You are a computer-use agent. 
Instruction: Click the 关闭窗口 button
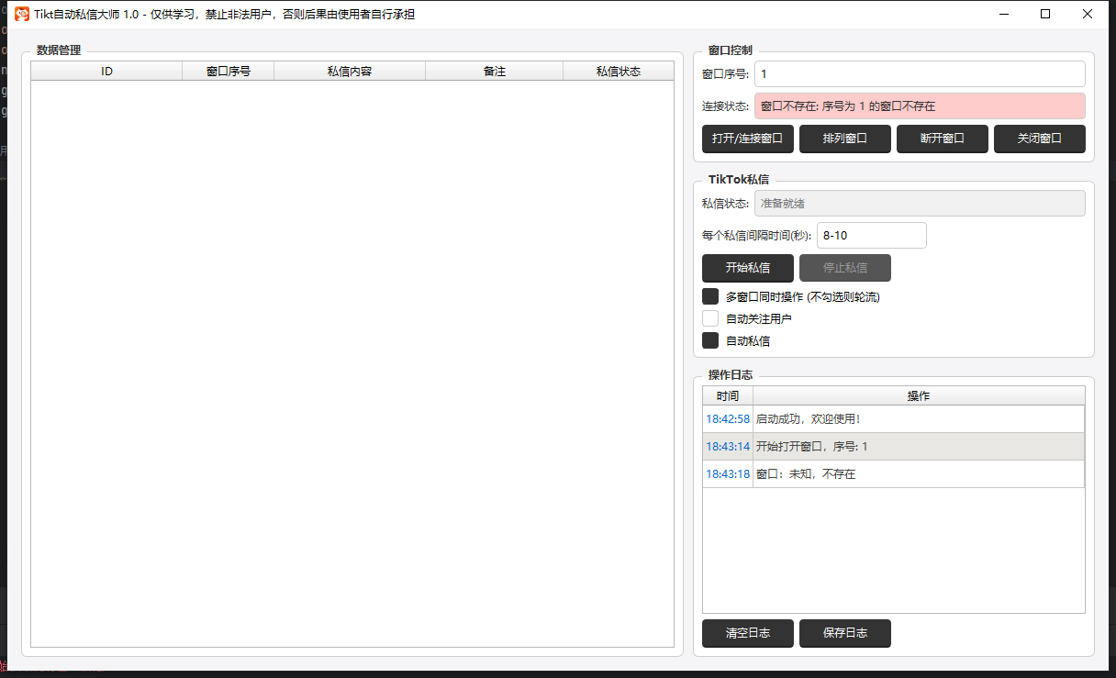tap(1039, 139)
